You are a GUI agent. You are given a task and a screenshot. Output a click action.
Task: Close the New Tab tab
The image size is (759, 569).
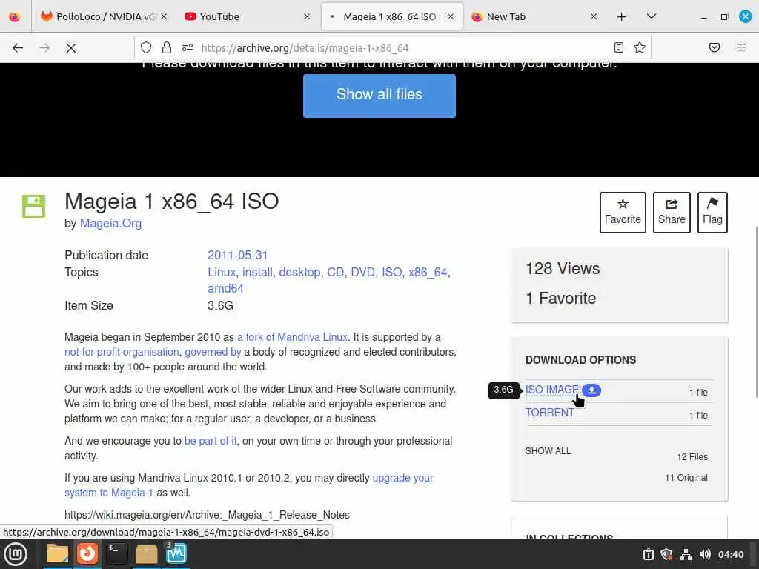594,16
